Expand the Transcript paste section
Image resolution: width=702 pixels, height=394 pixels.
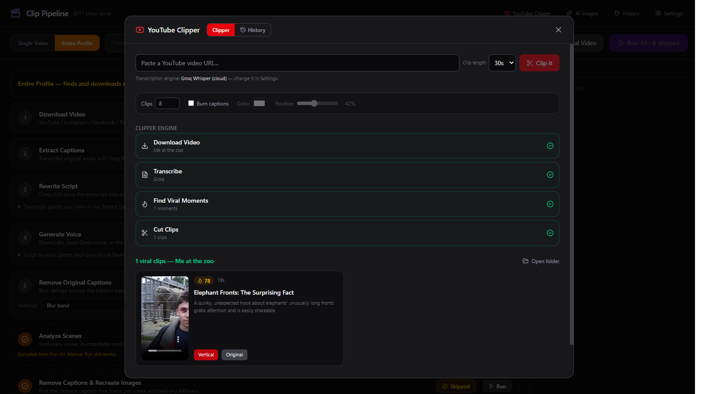click(71, 207)
